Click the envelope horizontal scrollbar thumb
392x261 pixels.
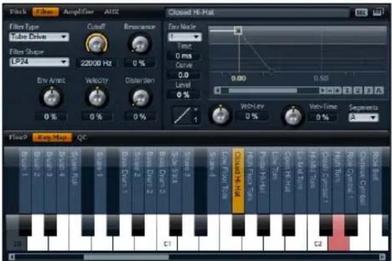[263, 90]
